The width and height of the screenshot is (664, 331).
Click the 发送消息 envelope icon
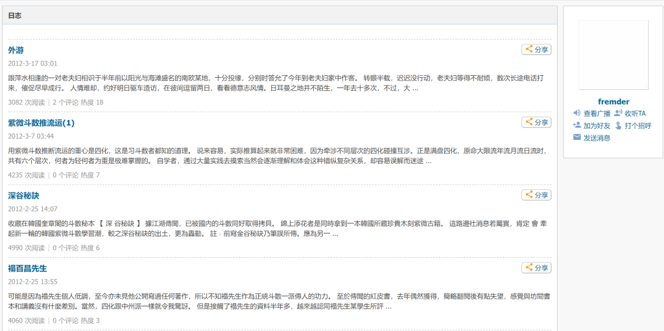576,138
